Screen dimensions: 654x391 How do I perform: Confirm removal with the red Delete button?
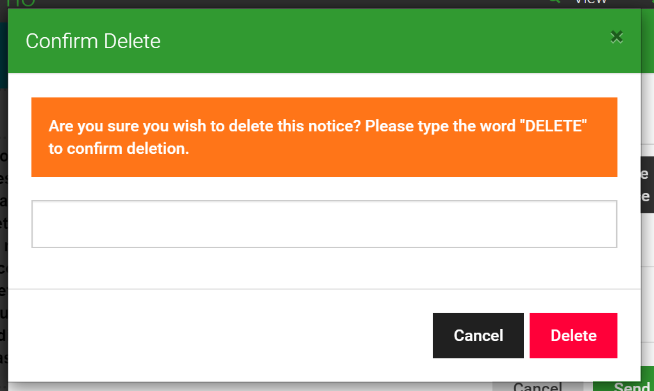pos(573,336)
